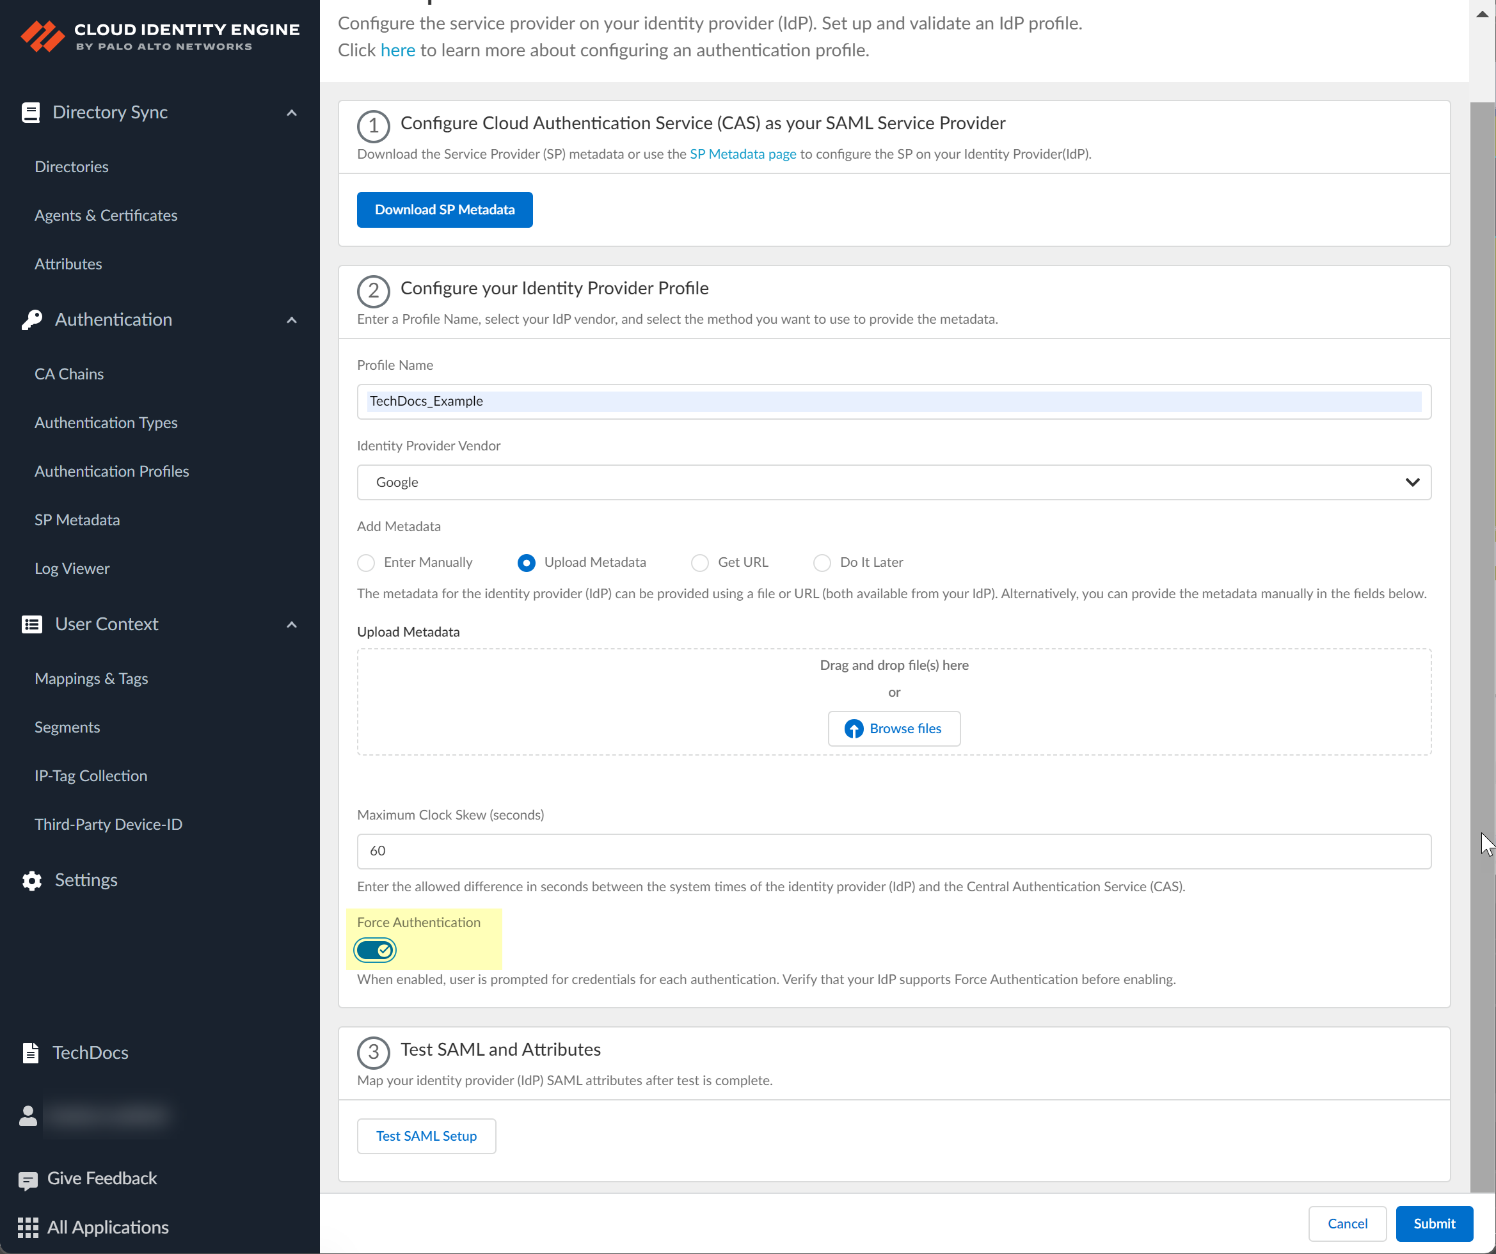The image size is (1496, 1254).
Task: Click the Directory Sync book icon
Action: click(x=30, y=113)
